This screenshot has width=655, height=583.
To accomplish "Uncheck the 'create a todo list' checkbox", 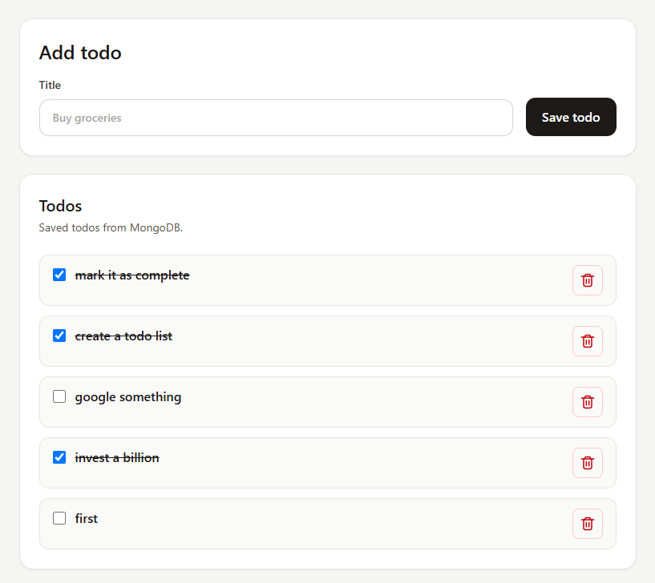I will click(59, 336).
